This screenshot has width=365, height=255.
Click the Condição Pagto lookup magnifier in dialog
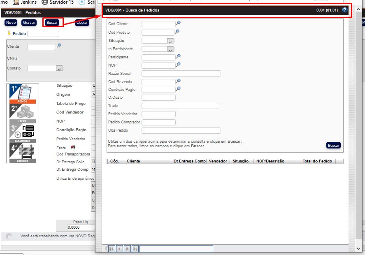[178, 89]
